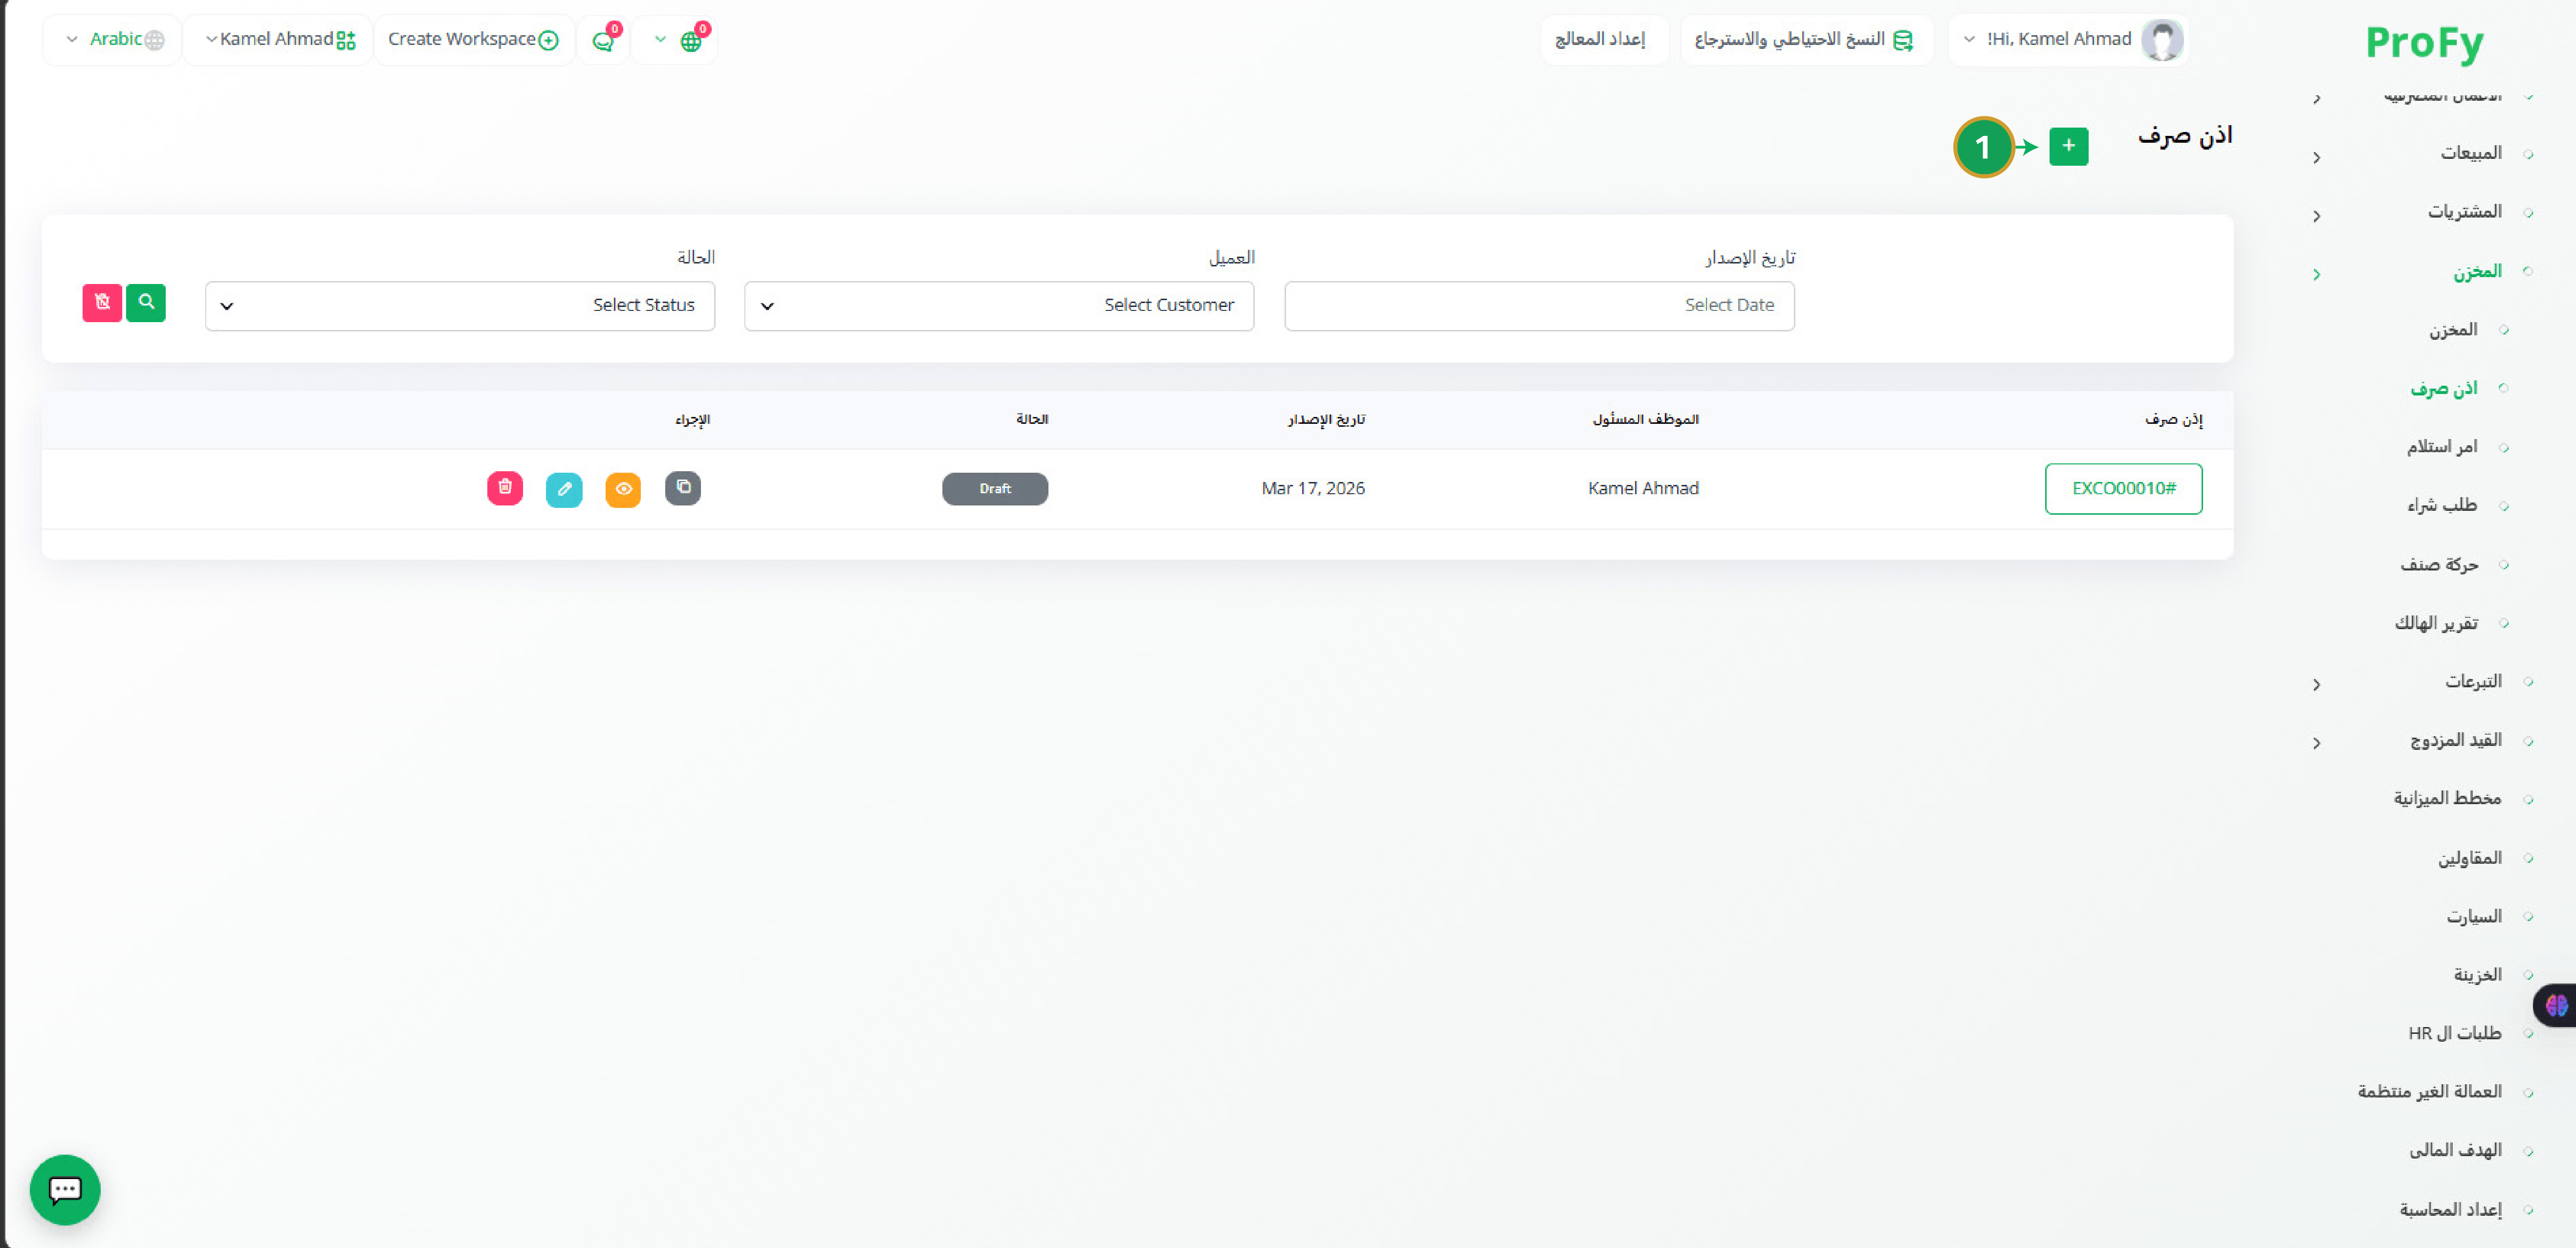This screenshot has height=1248, width=2576.
Task: Click the الإجراء column header
Action: (x=692, y=419)
